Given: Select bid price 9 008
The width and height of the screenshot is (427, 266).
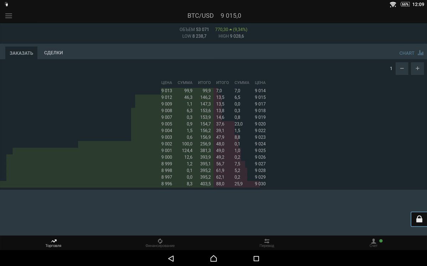Looking at the screenshot, I should pos(167,111).
